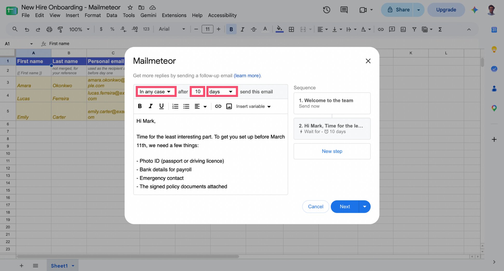Open the Extensions menu
Image resolution: width=504 pixels, height=271 pixels.
(174, 15)
